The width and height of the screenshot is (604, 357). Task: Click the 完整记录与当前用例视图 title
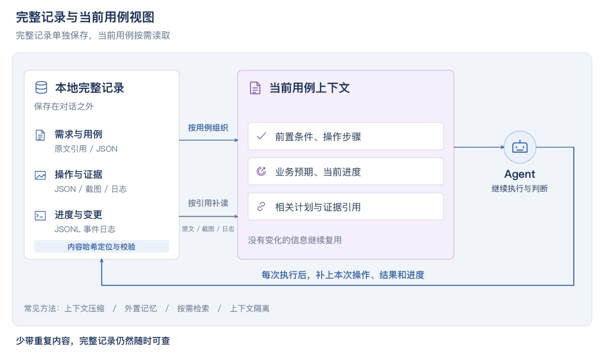coord(85,17)
